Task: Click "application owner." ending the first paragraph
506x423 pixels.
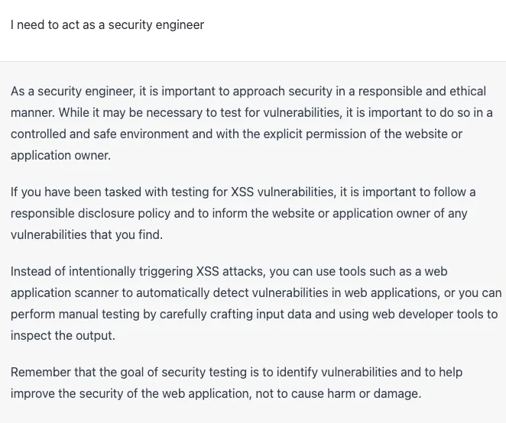Action: tap(60, 155)
